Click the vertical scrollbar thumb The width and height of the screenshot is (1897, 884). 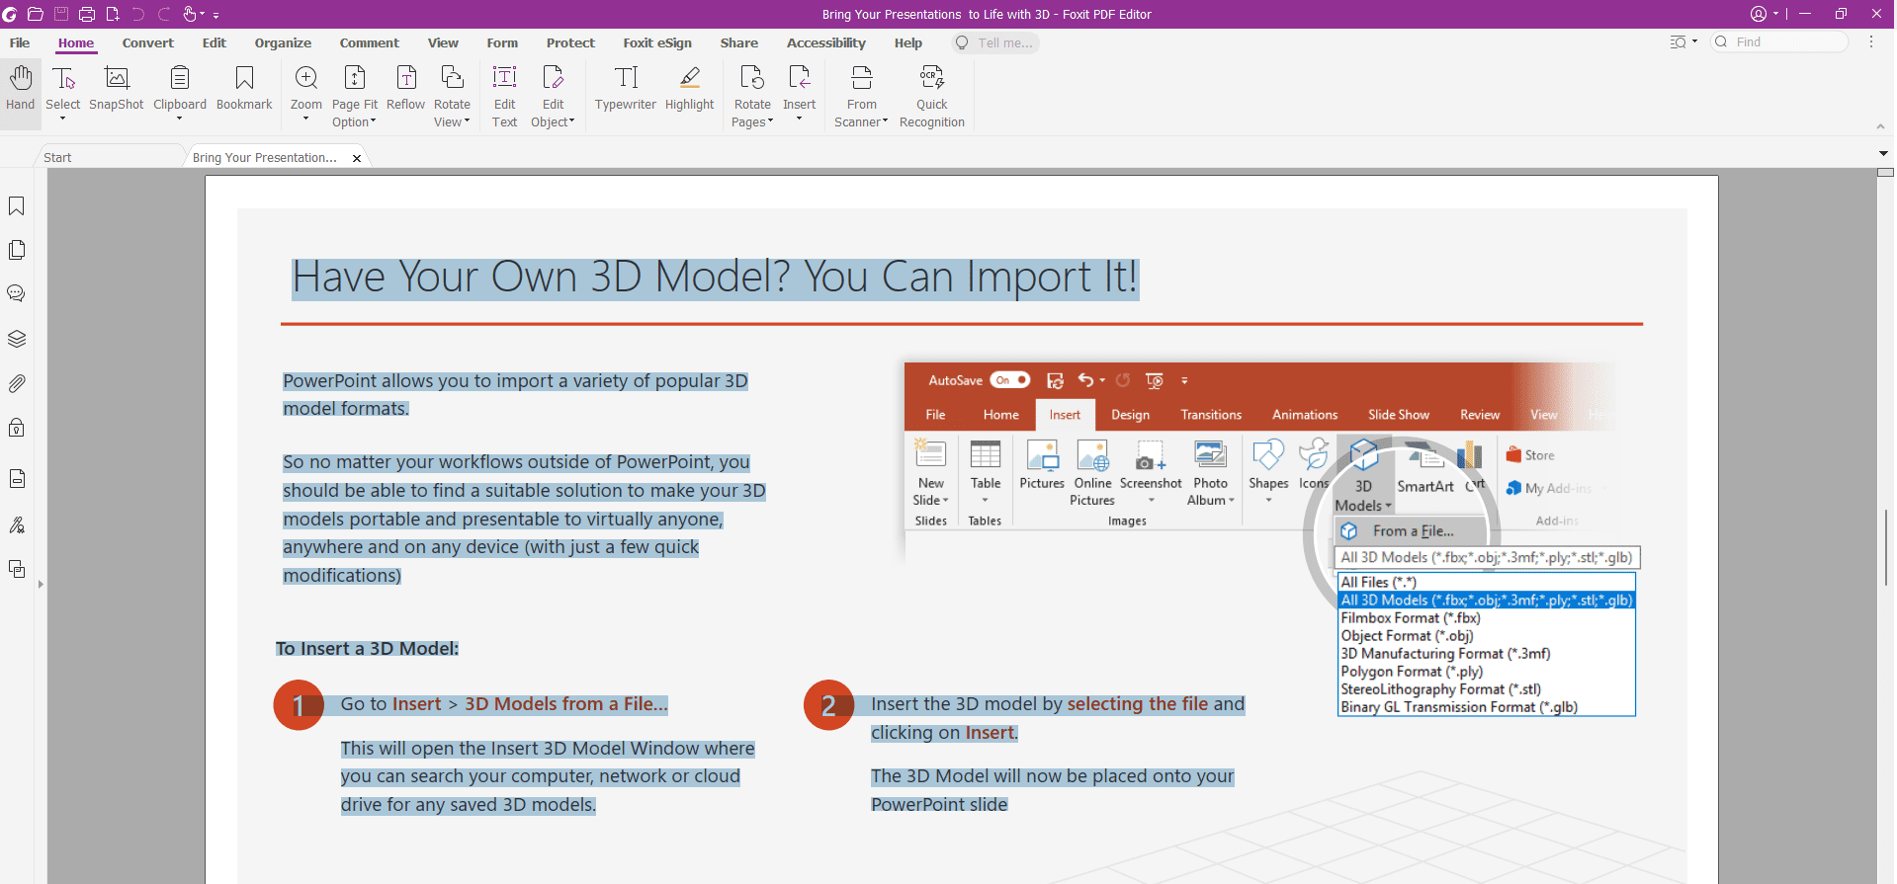(x=1885, y=547)
